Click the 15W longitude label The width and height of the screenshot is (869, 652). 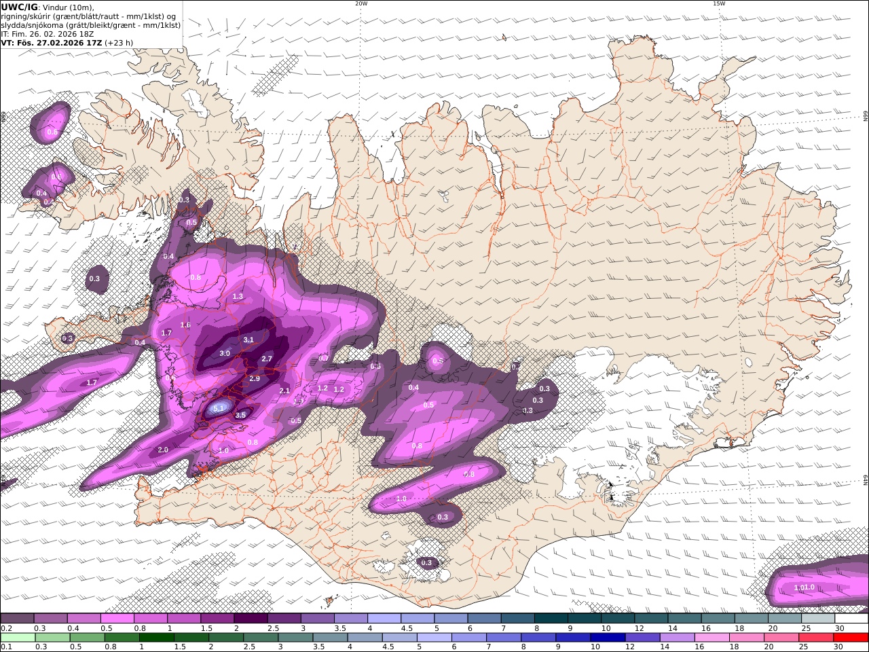pos(719,3)
